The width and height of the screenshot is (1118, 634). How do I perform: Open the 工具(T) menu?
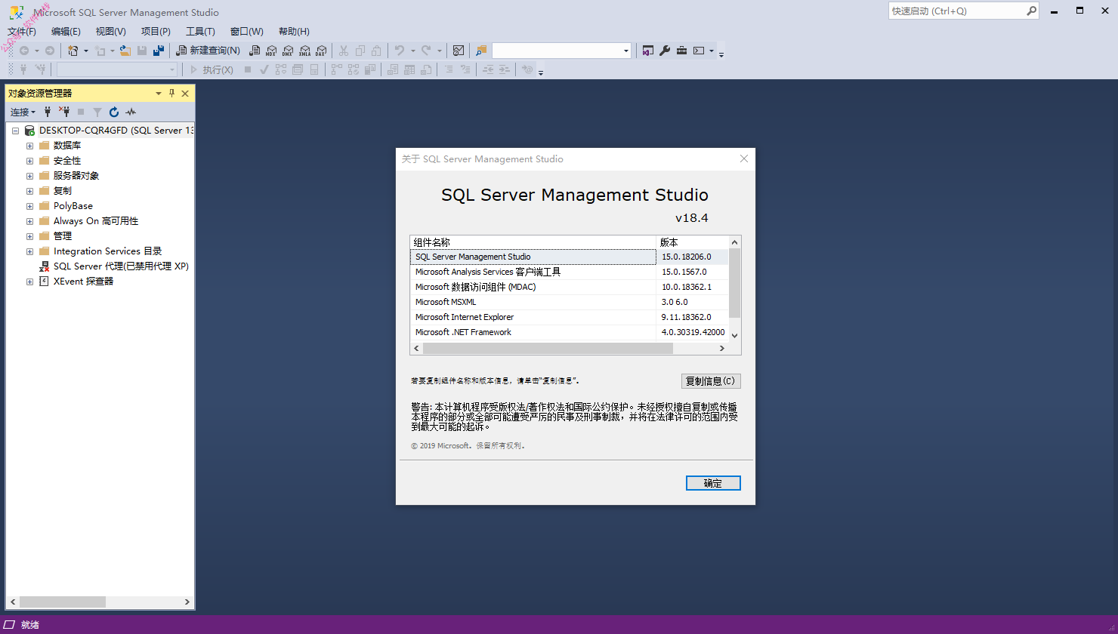200,31
